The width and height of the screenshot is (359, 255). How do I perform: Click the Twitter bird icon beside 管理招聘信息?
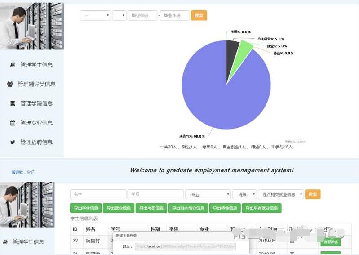coord(13,142)
